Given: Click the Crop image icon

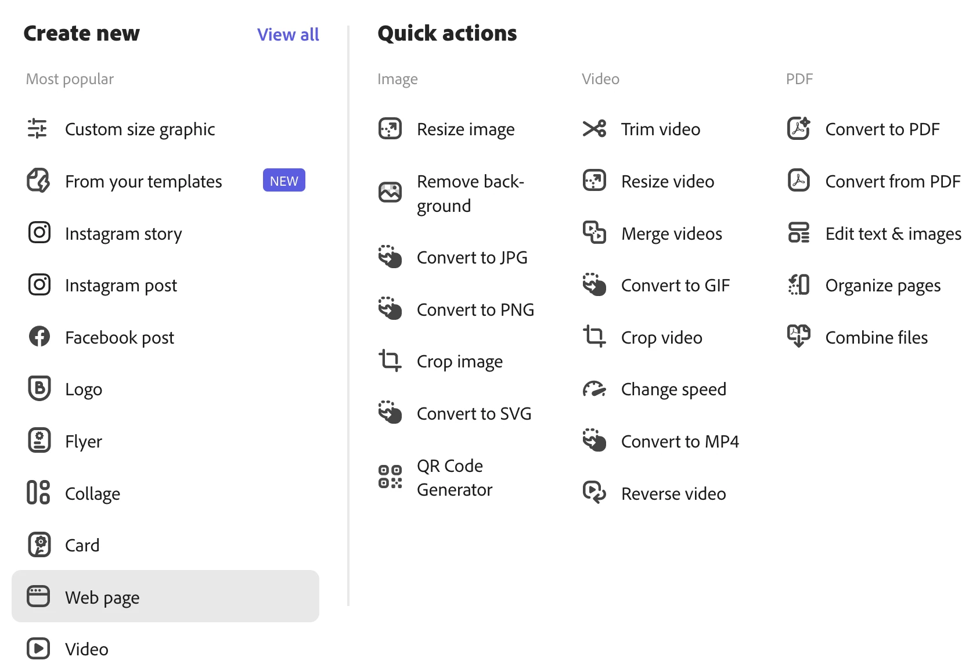Looking at the screenshot, I should [x=390, y=360].
